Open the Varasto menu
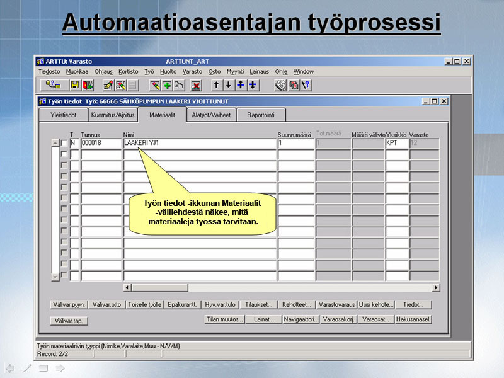Viewport: 504px width, 378px height. click(x=192, y=72)
